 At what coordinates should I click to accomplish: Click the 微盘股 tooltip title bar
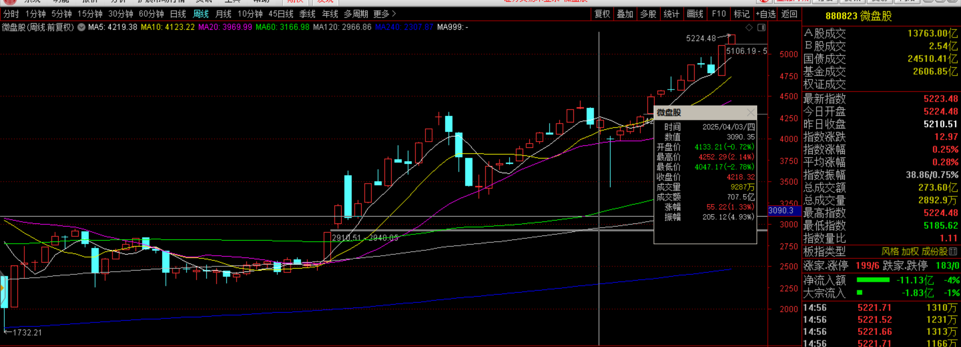coord(705,112)
